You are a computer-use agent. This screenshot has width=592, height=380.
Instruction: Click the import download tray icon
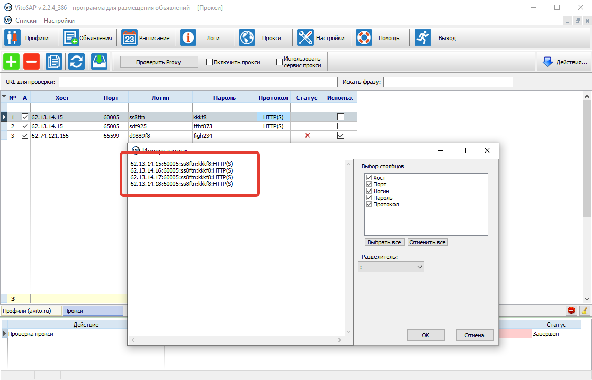(x=99, y=62)
